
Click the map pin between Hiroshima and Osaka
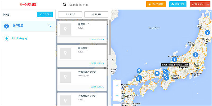pyautogui.click(x=157, y=73)
